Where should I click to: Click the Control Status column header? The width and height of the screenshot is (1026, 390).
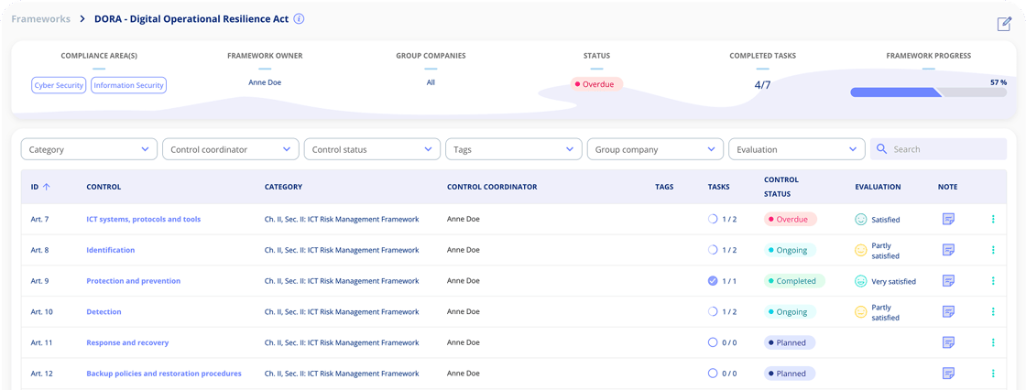click(781, 187)
